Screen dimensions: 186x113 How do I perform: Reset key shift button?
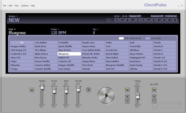pos(154,90)
